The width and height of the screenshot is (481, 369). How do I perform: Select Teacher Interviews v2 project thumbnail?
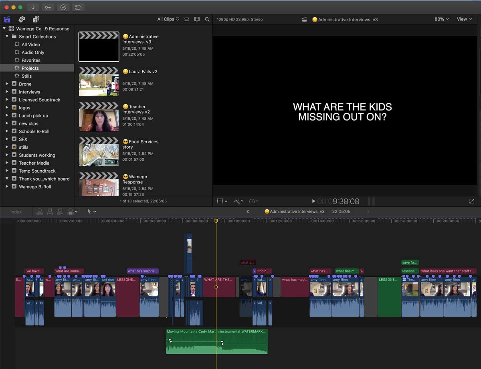[99, 117]
